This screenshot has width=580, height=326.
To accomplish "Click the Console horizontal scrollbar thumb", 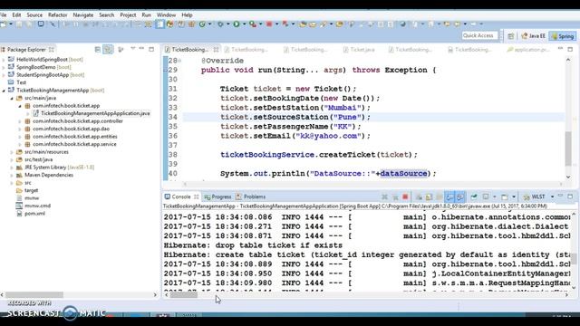I will pyautogui.click(x=183, y=294).
